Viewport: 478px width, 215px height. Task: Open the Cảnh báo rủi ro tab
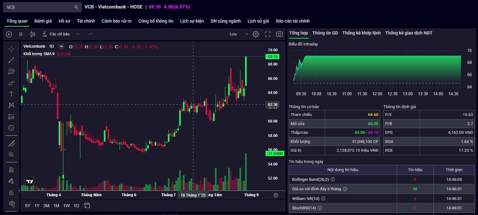coord(116,21)
